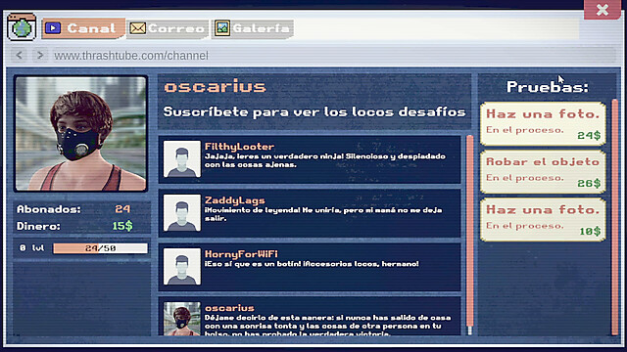The height and width of the screenshot is (352, 627).
Task: Go forward with the browser forward arrow
Action: [39, 55]
